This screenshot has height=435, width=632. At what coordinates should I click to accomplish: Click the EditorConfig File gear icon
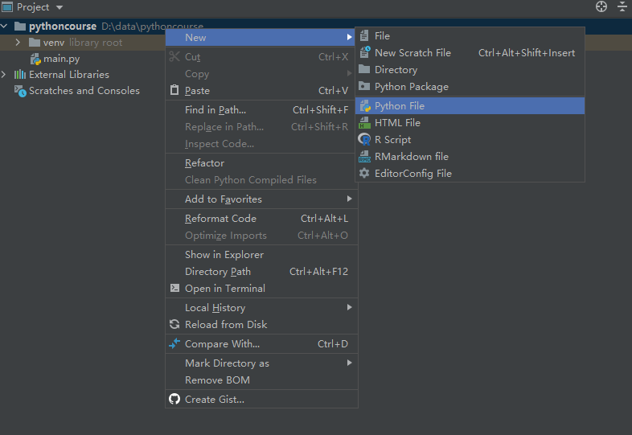coord(364,174)
